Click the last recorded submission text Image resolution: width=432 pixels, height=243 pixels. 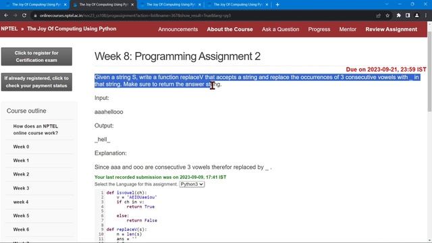click(x=161, y=177)
